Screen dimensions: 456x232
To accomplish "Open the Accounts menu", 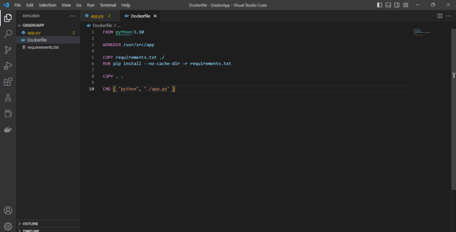I will coord(8,210).
